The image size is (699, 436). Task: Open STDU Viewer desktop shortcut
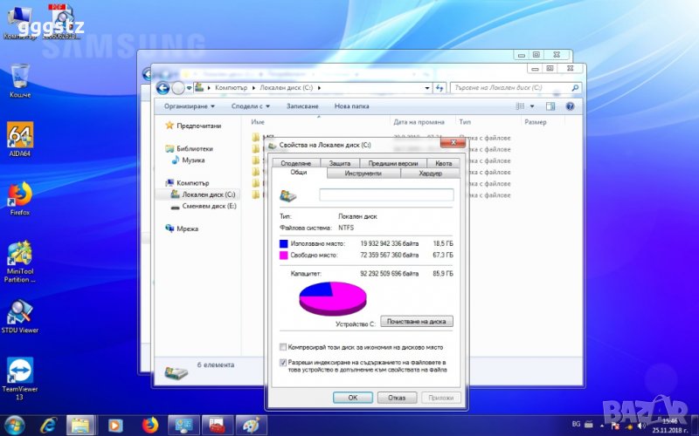[19, 313]
